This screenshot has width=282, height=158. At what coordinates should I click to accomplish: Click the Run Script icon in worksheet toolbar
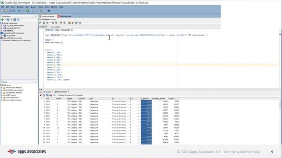tap(44, 23)
